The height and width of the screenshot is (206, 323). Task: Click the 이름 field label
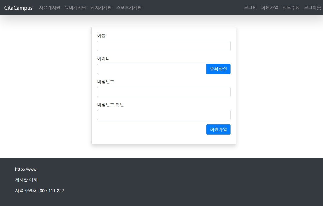coord(101,35)
